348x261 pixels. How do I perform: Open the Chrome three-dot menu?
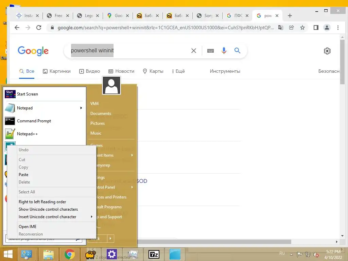click(x=338, y=28)
